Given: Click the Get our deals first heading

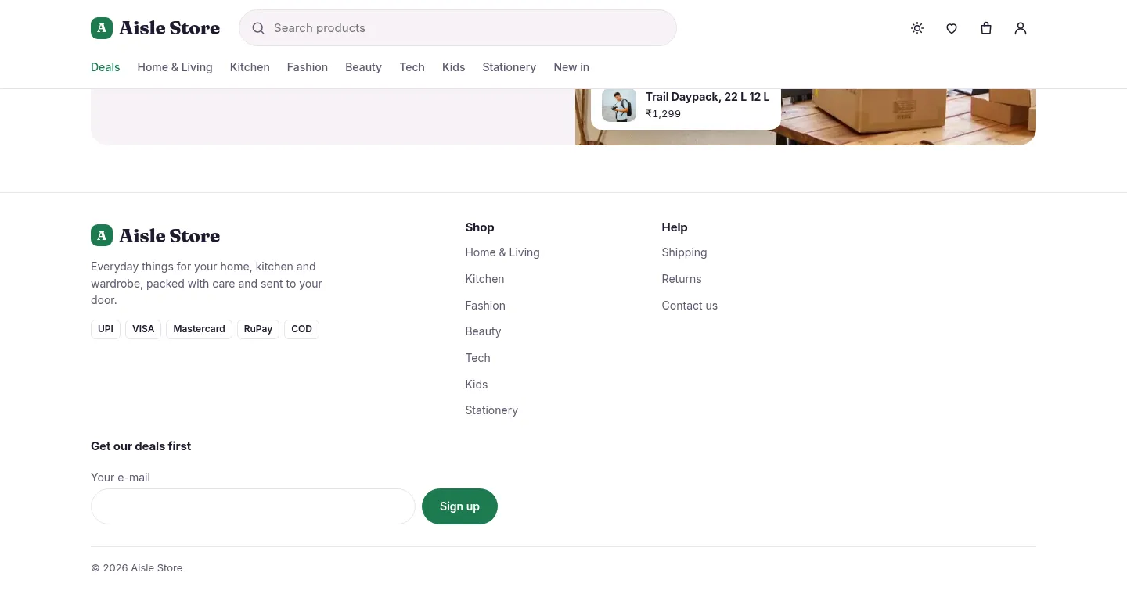Looking at the screenshot, I should [x=141, y=446].
